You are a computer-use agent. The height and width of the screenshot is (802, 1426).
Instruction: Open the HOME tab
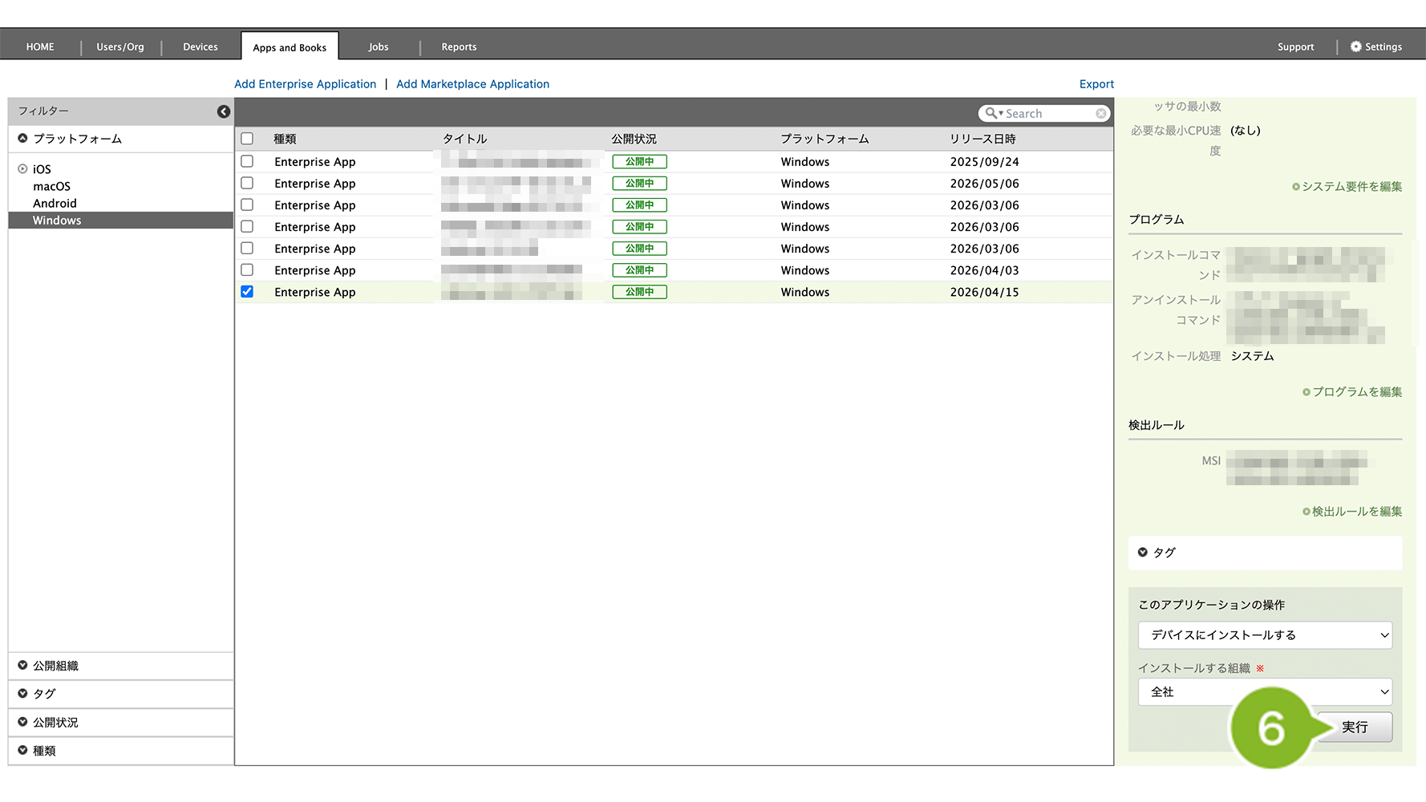click(x=40, y=47)
